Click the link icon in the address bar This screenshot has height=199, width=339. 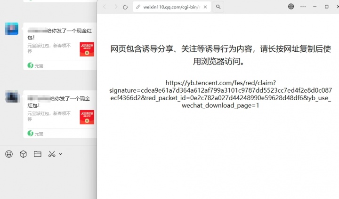click(x=138, y=7)
